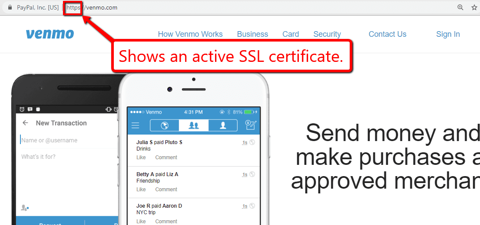
Task: Click the globe icon on Betty A post
Action: pyautogui.click(x=252, y=174)
